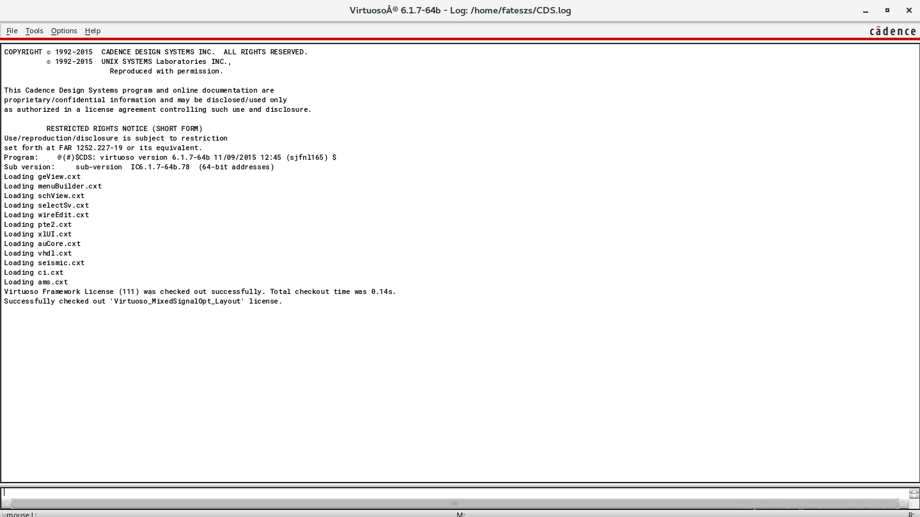Click the 'mouse L:' status label
Viewport: 920px width, 517px height.
click(20, 514)
